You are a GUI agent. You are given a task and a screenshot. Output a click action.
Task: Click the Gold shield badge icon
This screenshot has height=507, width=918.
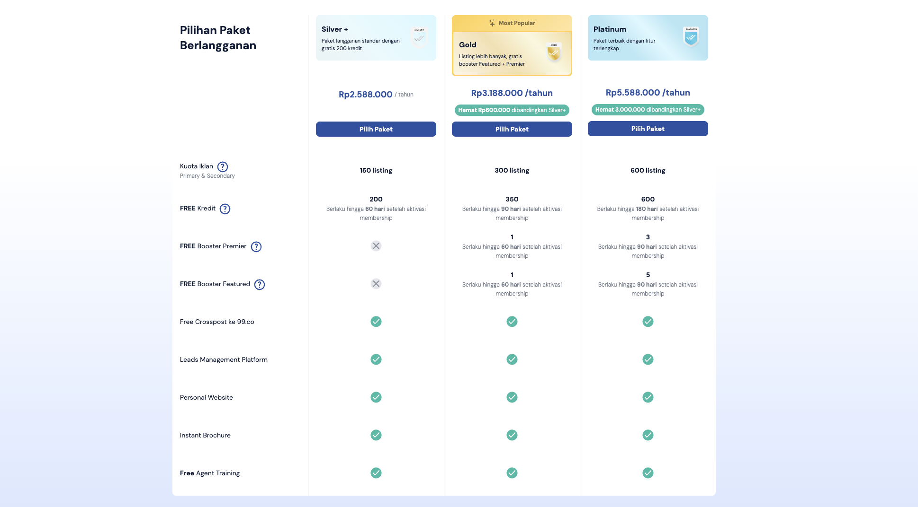click(554, 52)
